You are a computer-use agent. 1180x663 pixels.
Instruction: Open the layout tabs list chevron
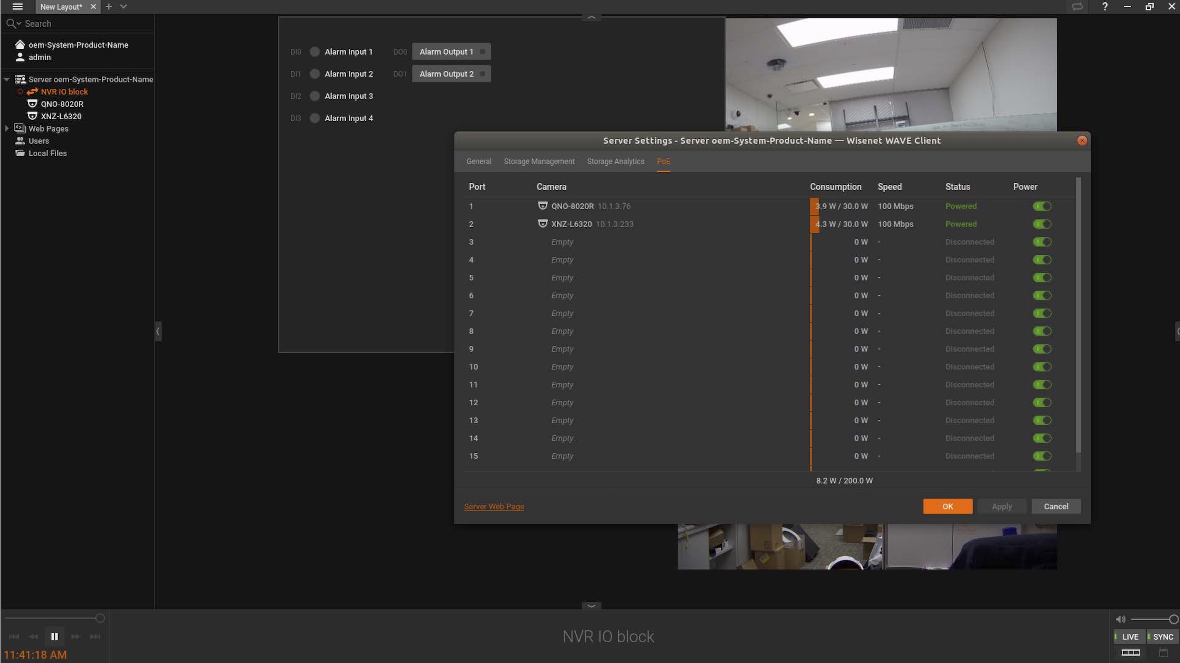click(x=123, y=6)
